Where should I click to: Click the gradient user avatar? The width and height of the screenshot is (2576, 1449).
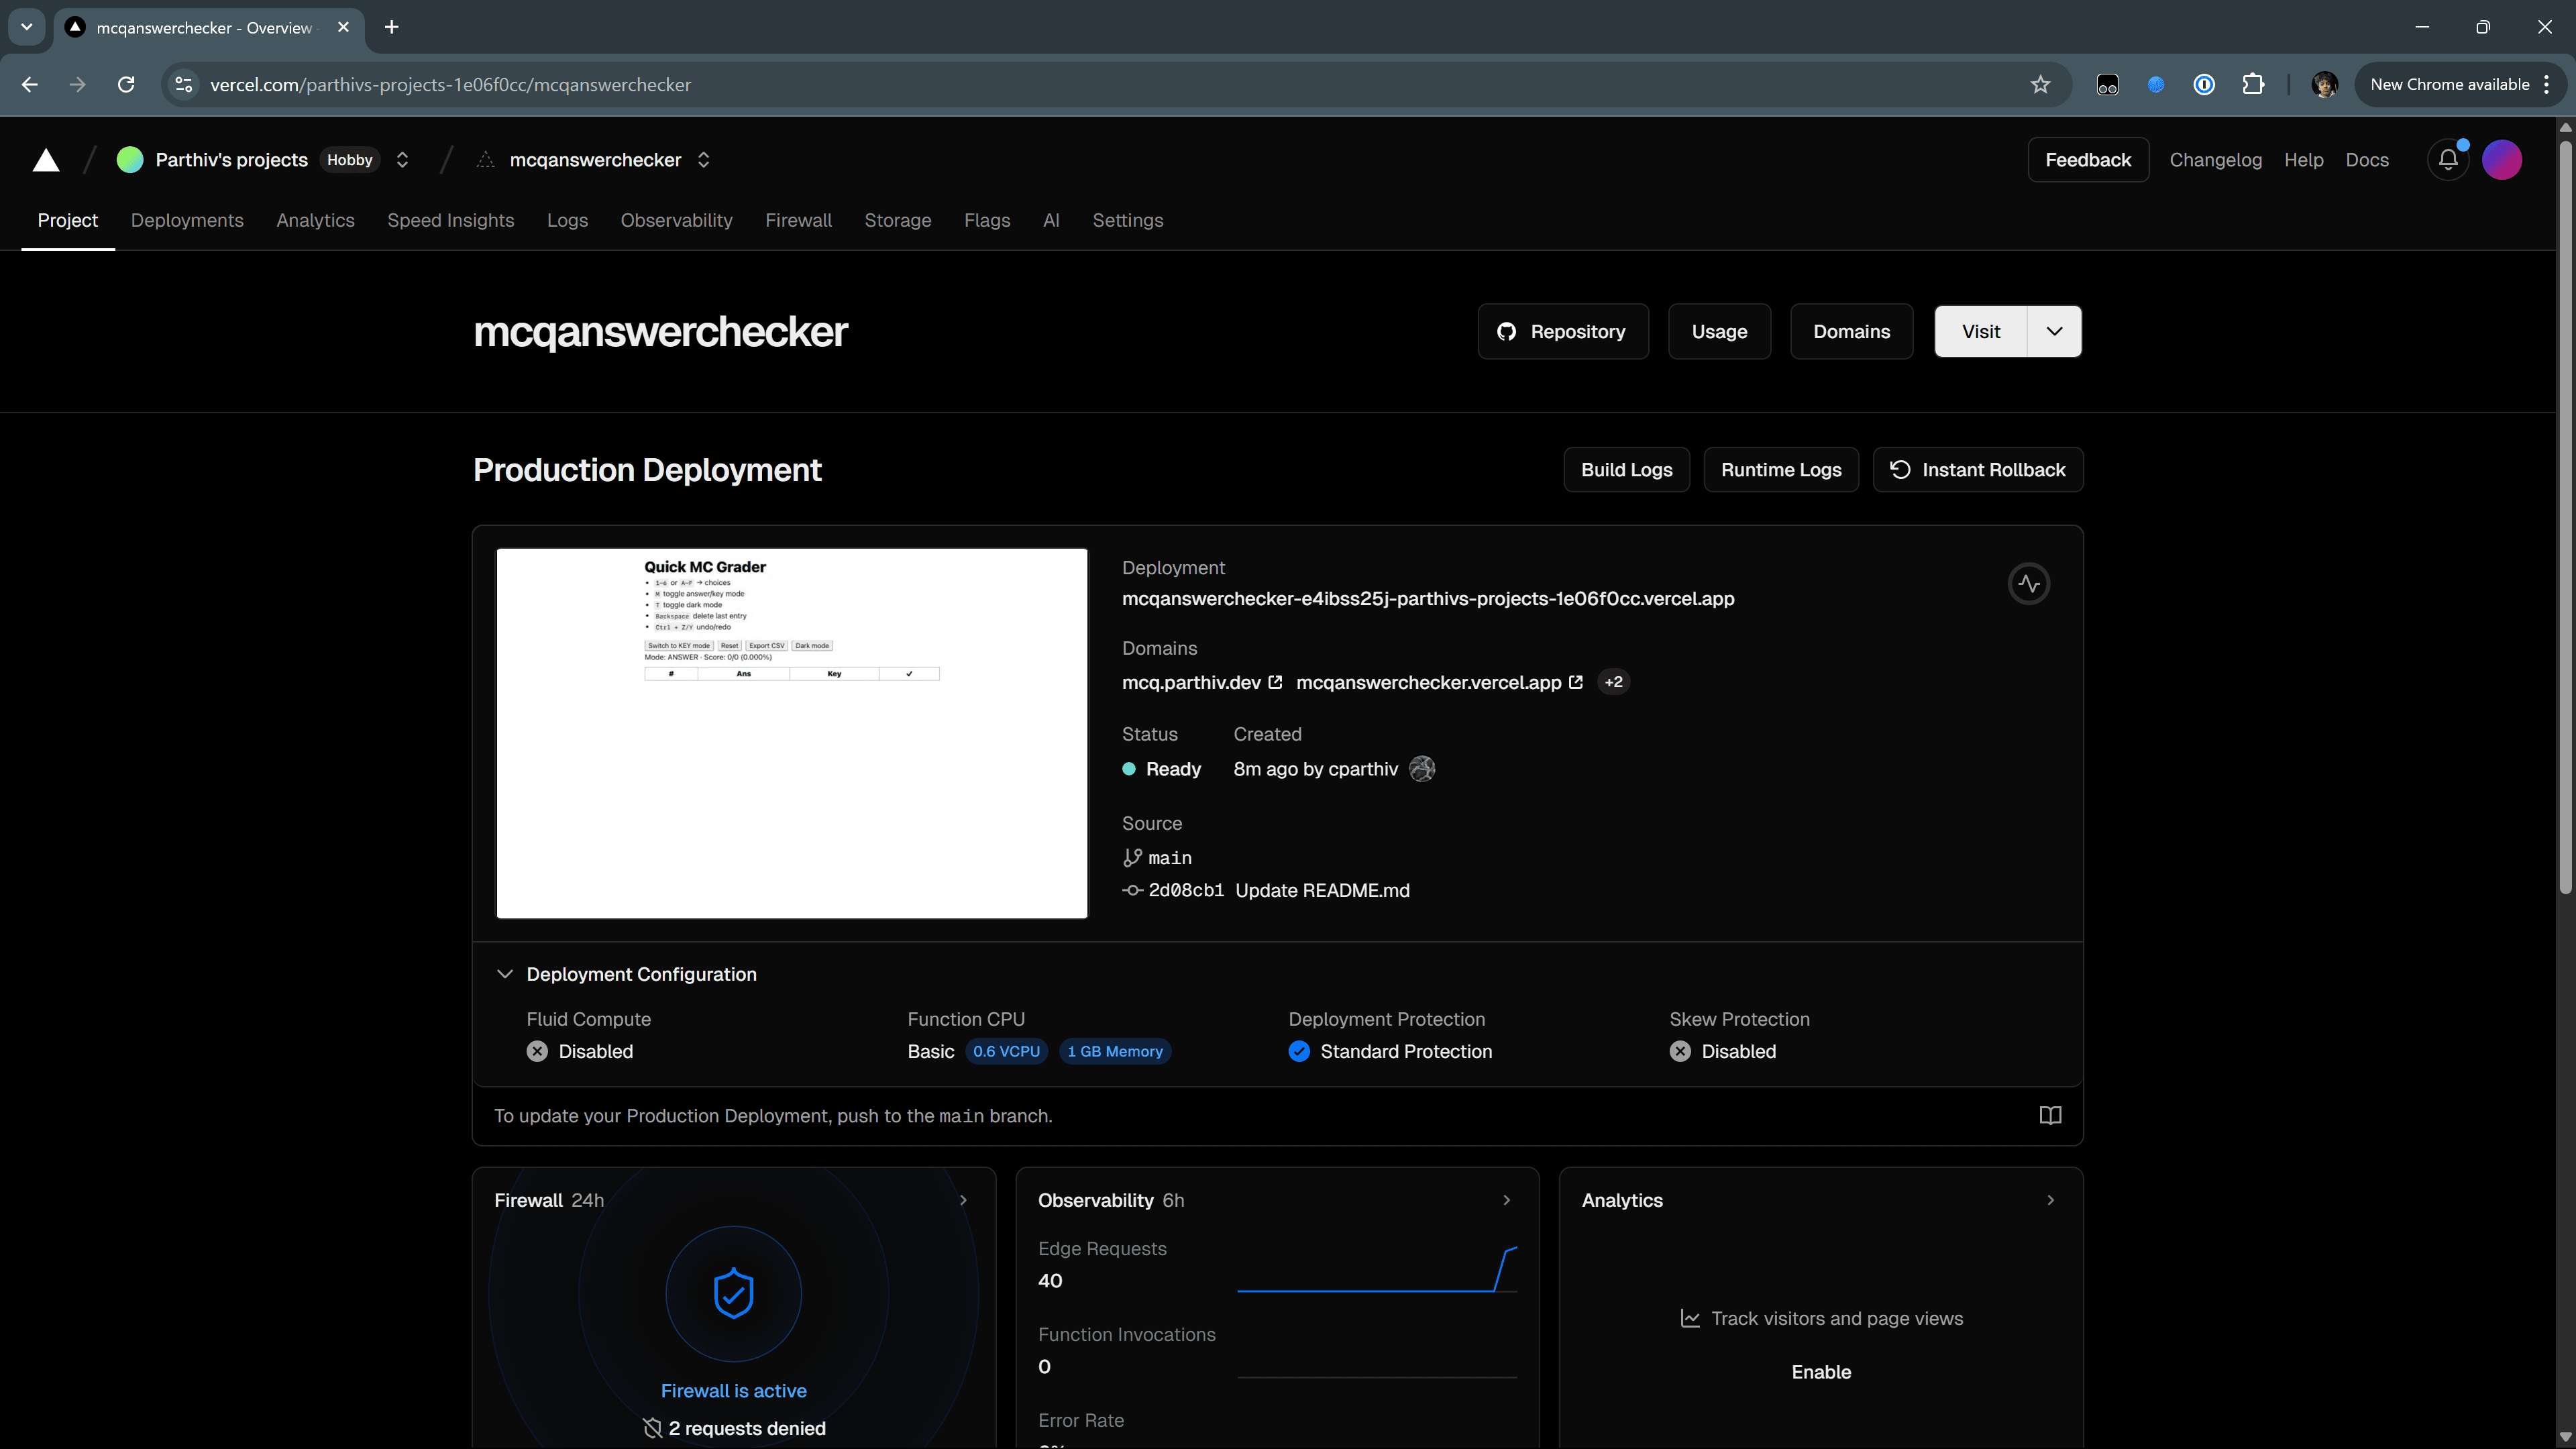(x=2501, y=160)
